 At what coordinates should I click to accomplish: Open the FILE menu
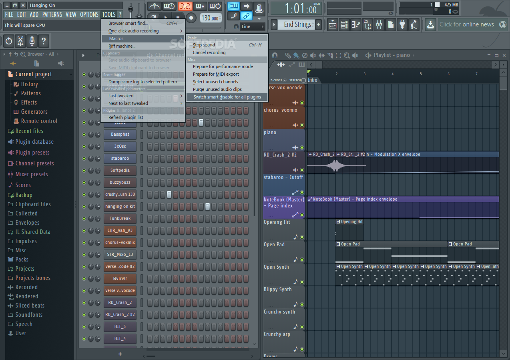pyautogui.click(x=9, y=14)
